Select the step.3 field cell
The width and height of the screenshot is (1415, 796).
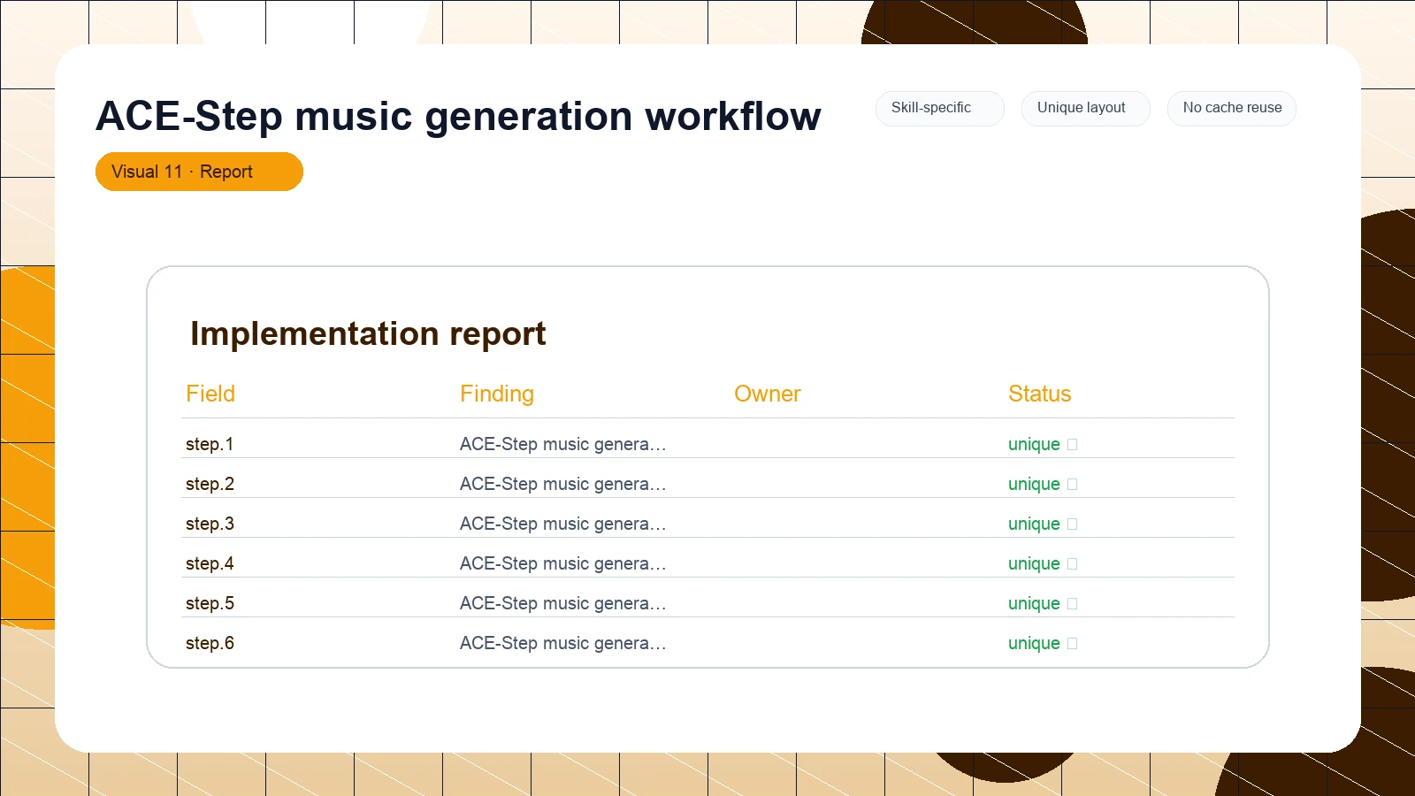[210, 524]
